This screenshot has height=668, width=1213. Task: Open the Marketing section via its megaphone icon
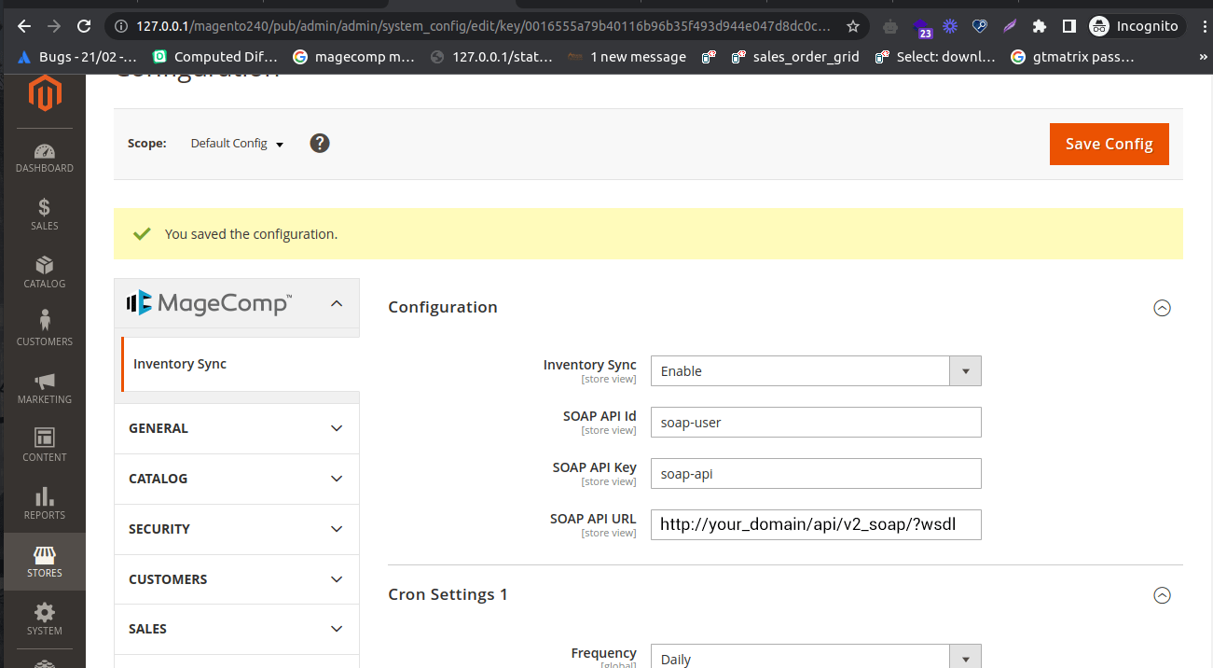pos(44,387)
